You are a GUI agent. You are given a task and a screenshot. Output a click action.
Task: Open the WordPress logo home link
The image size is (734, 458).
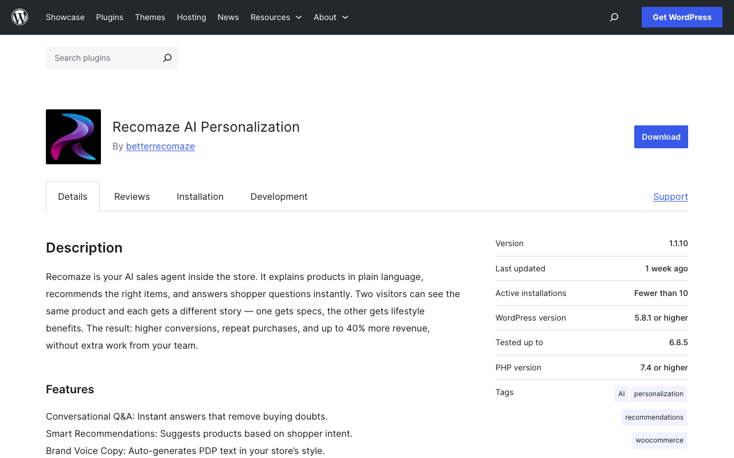point(20,17)
